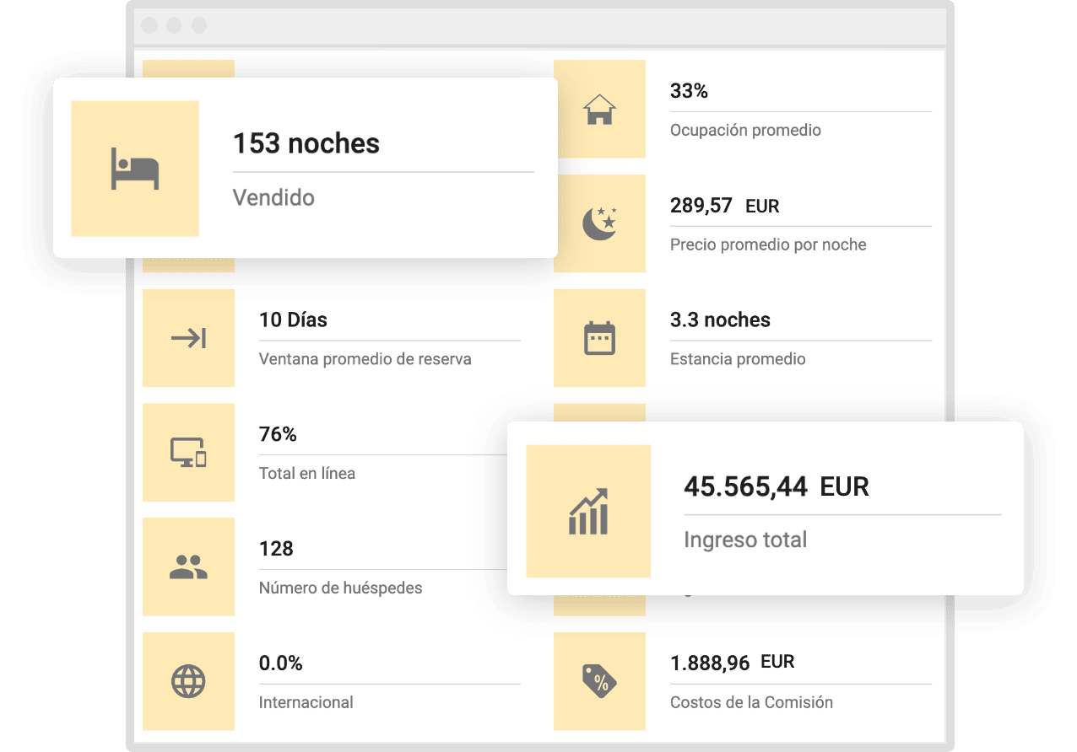Select the 76% online value
Screen dimensions: 1077x752
278,435
